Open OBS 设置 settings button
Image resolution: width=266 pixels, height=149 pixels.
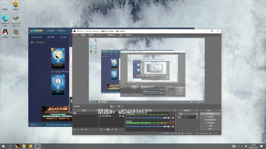[x=210, y=126]
